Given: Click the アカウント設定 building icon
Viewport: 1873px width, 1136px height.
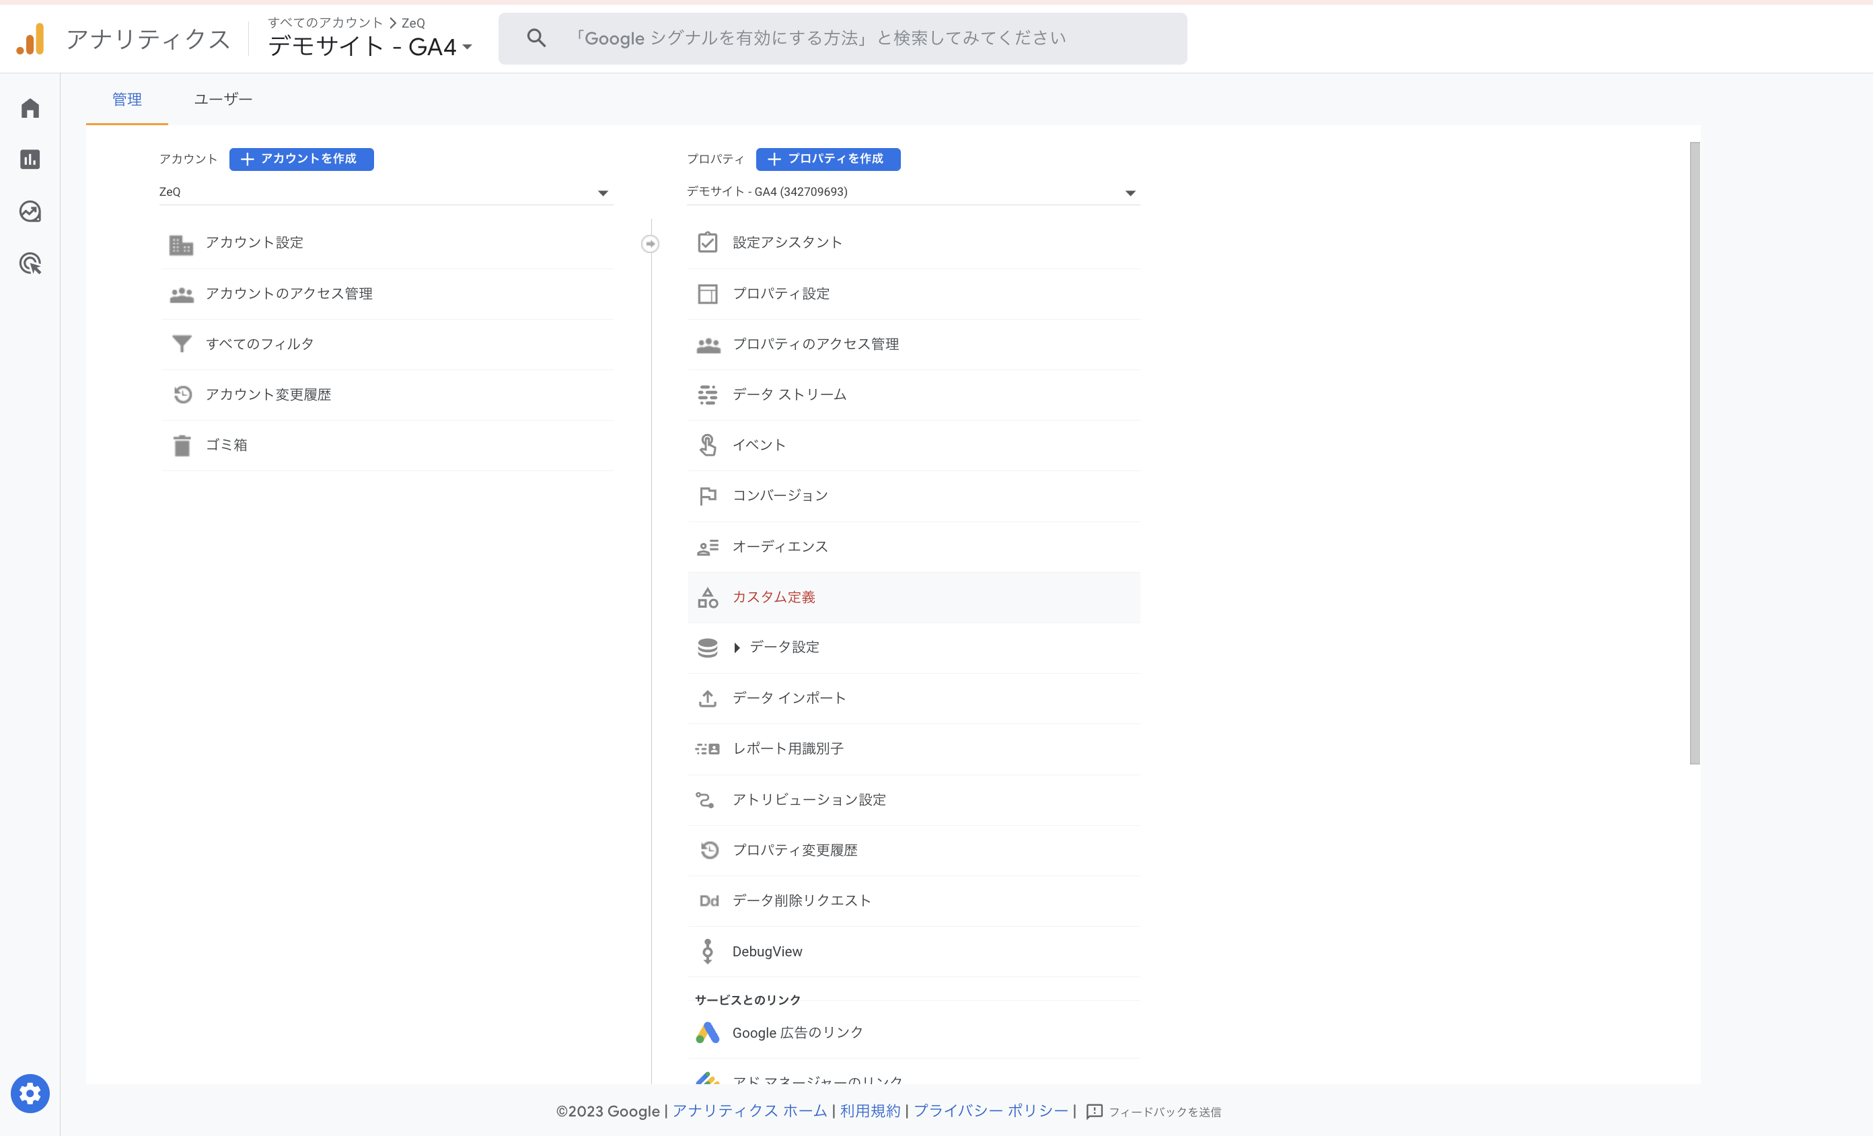Looking at the screenshot, I should click(181, 244).
